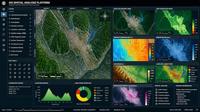Open the NDVI Vegetation Index map thumbnail
Viewport: 200px width, 112px height.
174,22
